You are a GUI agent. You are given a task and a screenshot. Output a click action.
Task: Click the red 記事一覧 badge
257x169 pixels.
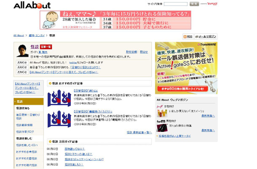click(46, 46)
